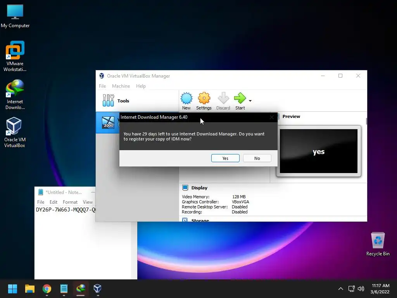The height and width of the screenshot is (298, 397).
Task: Open the volume tray icon
Action: coord(361,289)
